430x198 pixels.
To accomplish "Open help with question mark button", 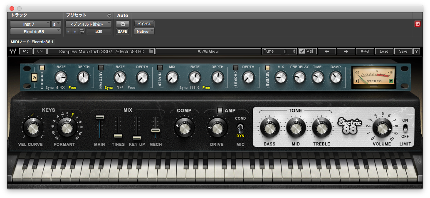I will (x=417, y=51).
